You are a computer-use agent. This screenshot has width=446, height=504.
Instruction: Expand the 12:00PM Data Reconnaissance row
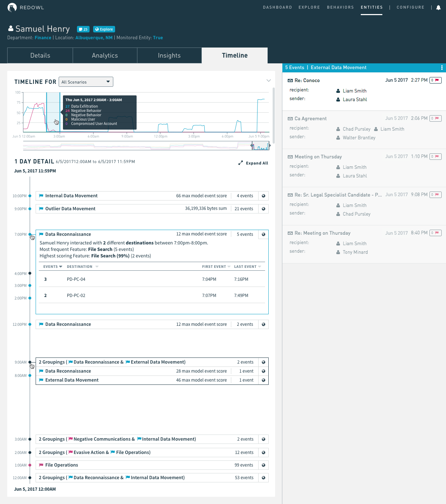coord(152,324)
